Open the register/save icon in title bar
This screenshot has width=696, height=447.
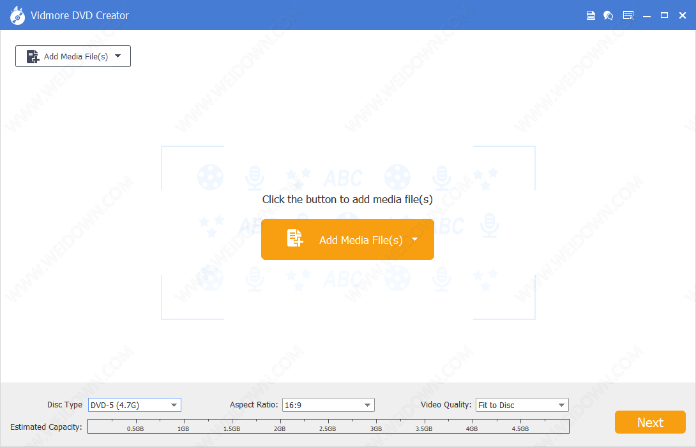tap(591, 15)
